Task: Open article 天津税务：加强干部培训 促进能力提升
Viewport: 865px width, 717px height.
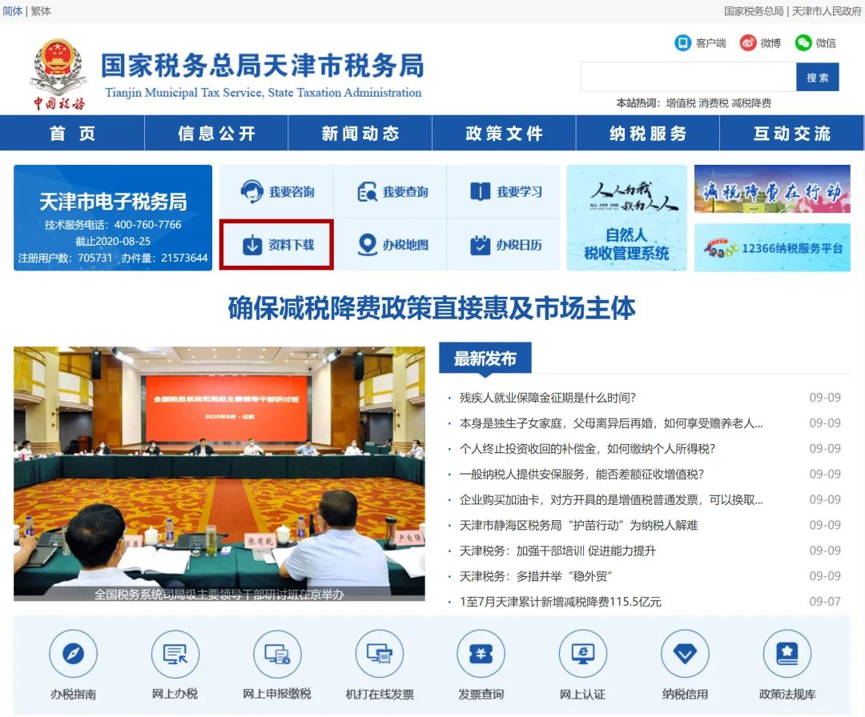Action: 557,551
